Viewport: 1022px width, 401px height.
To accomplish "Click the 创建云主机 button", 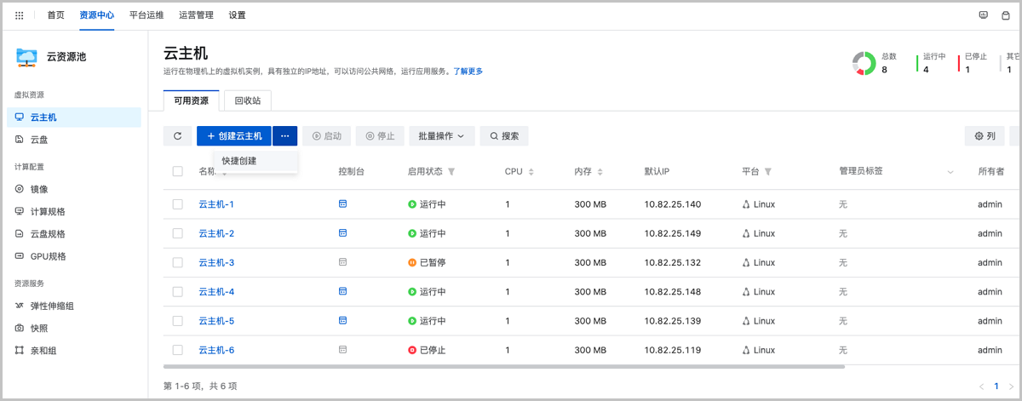I will pyautogui.click(x=234, y=136).
